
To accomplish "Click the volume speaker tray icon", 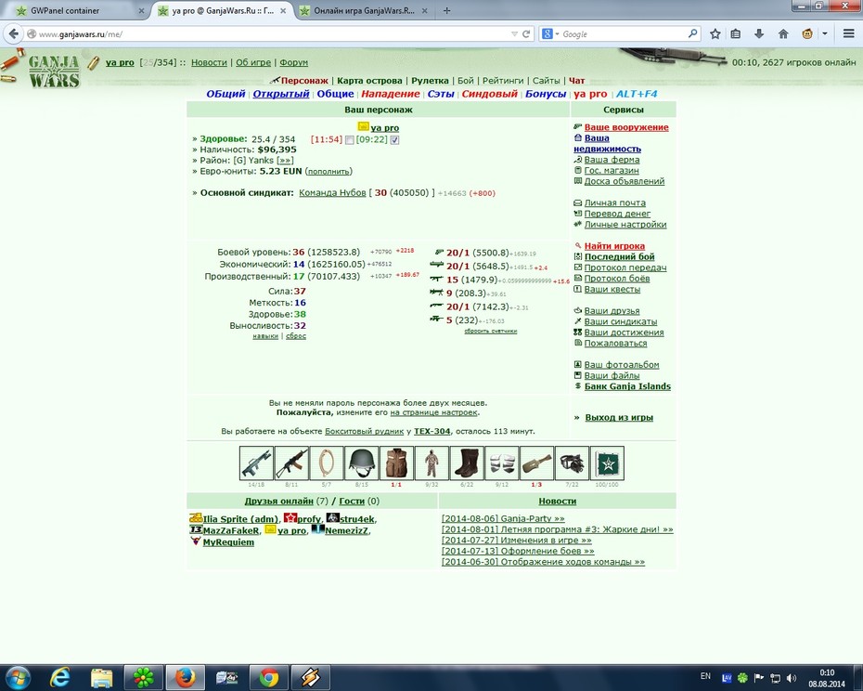I will [x=792, y=678].
